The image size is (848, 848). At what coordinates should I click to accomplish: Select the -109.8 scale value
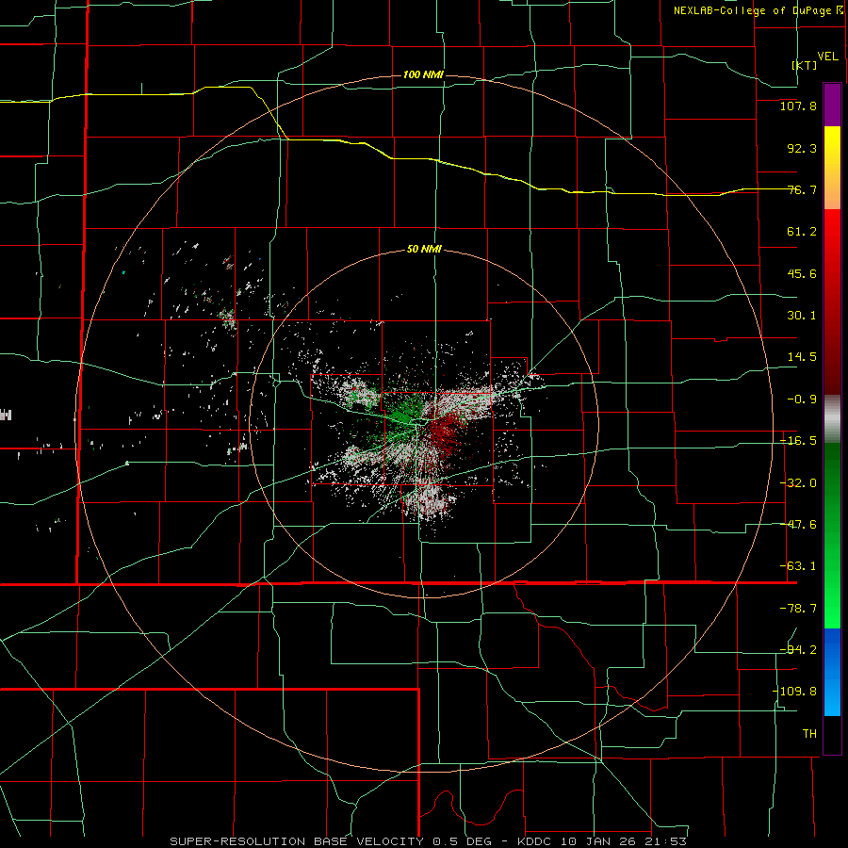click(x=794, y=692)
